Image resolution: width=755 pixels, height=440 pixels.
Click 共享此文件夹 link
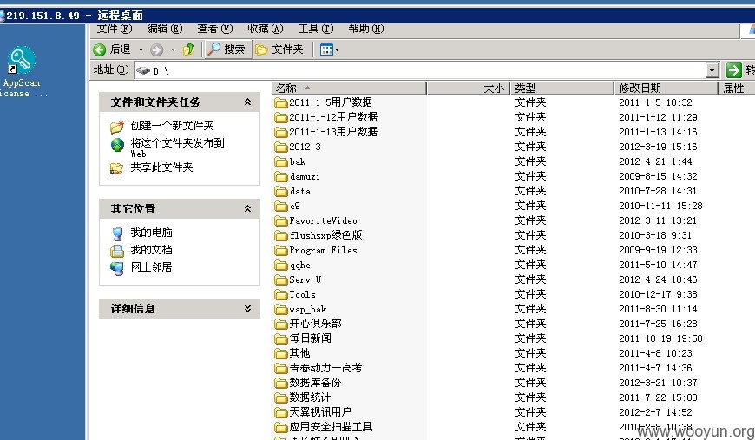click(161, 167)
